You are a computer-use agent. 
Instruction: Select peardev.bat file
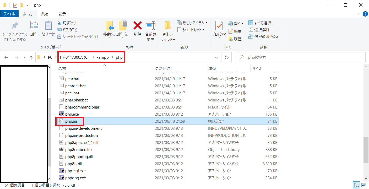point(168,86)
